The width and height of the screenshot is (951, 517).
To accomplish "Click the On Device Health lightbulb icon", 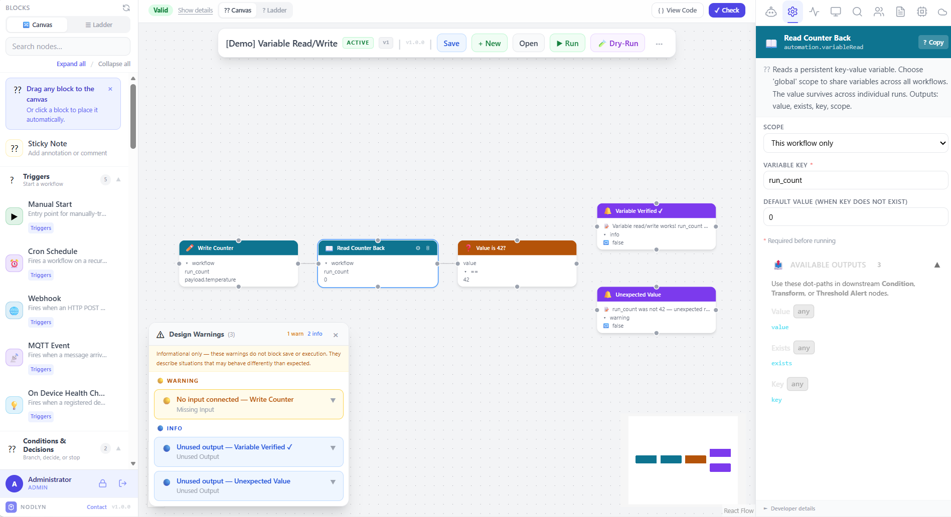I will (x=14, y=405).
